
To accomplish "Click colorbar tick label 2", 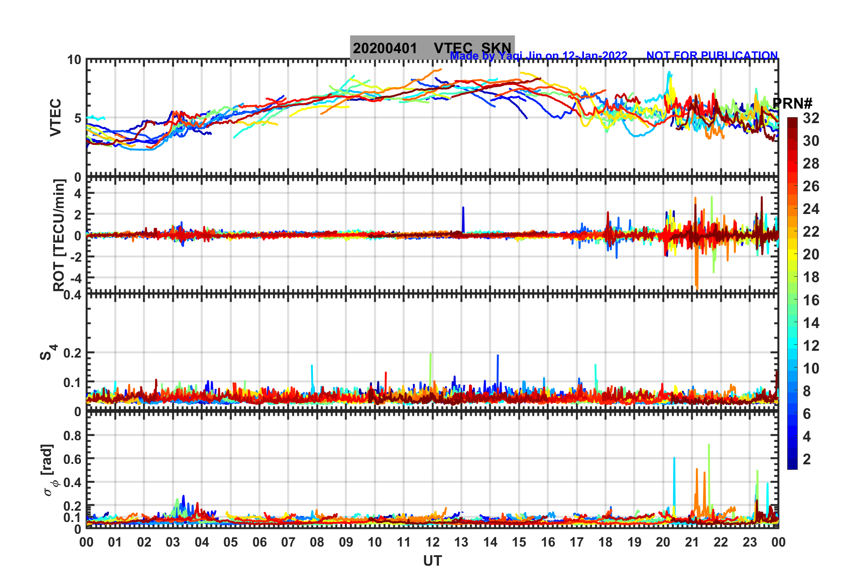I will coord(807,459).
